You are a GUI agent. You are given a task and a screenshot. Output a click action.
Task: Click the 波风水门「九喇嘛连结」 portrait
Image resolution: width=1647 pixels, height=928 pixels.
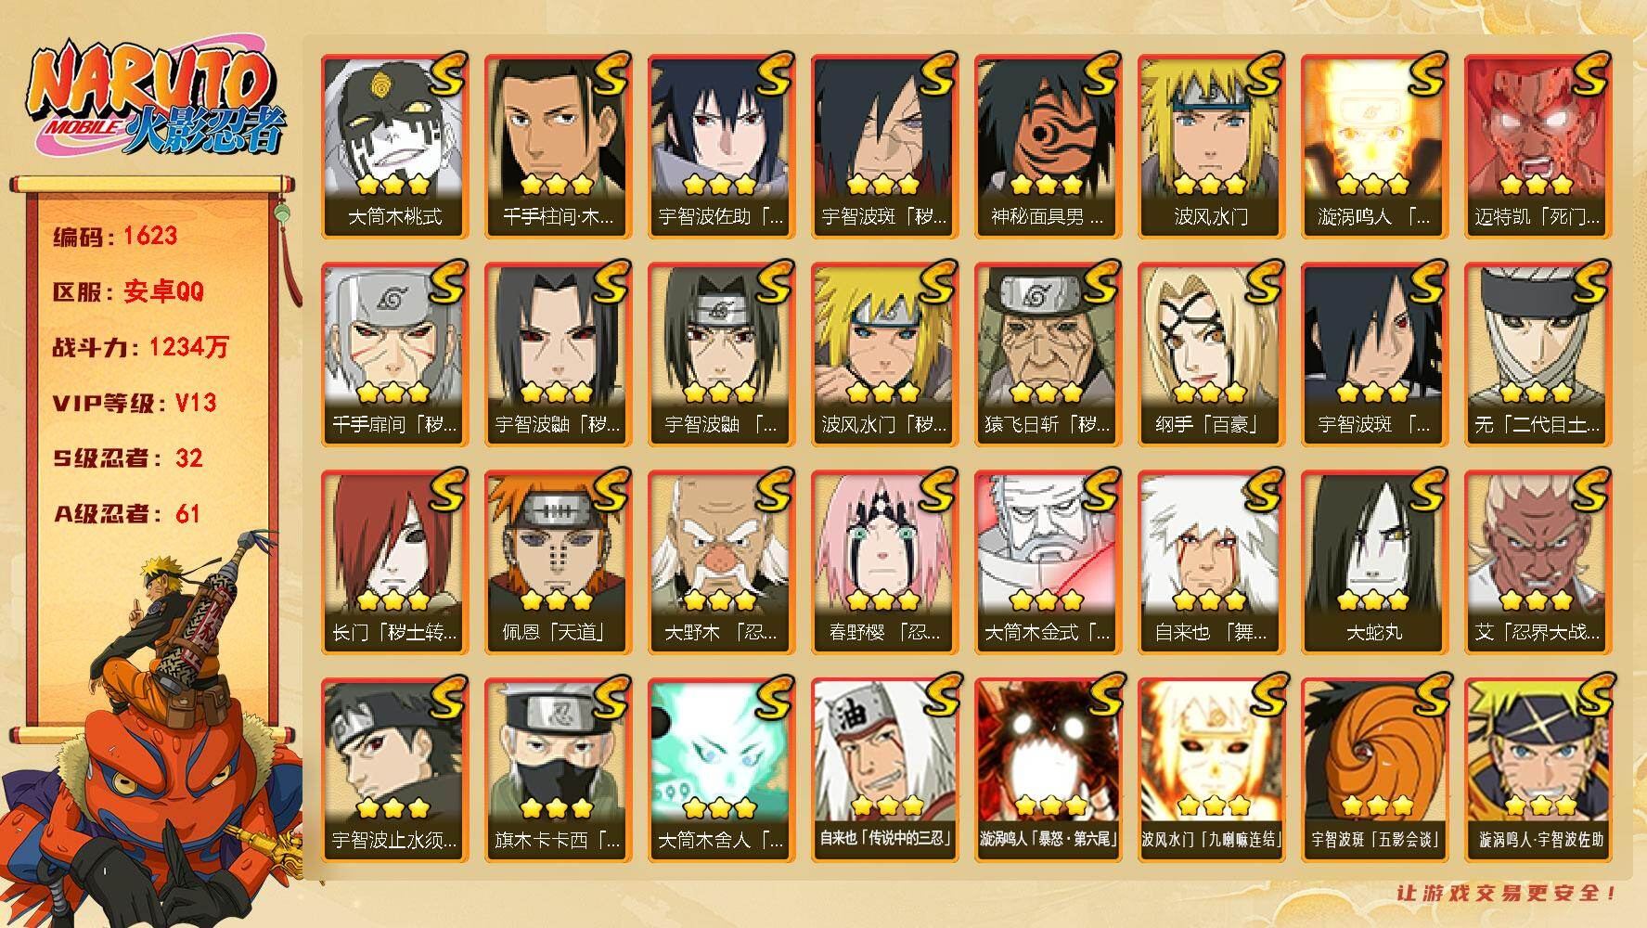pyautogui.click(x=1211, y=770)
